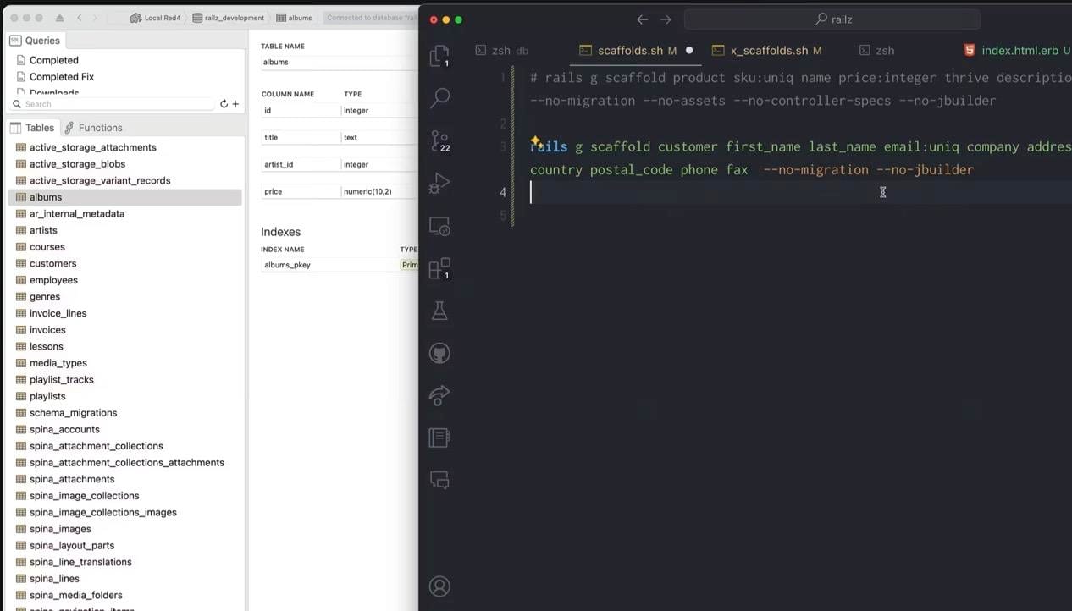The width and height of the screenshot is (1072, 611).
Task: Open the Run and Debug view
Action: coord(439,183)
